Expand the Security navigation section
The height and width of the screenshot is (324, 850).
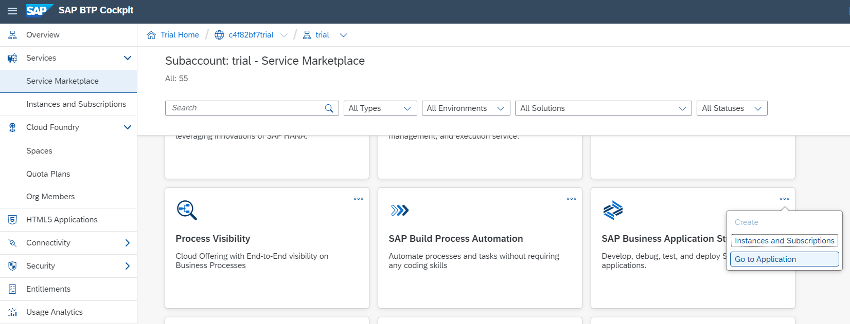click(128, 266)
